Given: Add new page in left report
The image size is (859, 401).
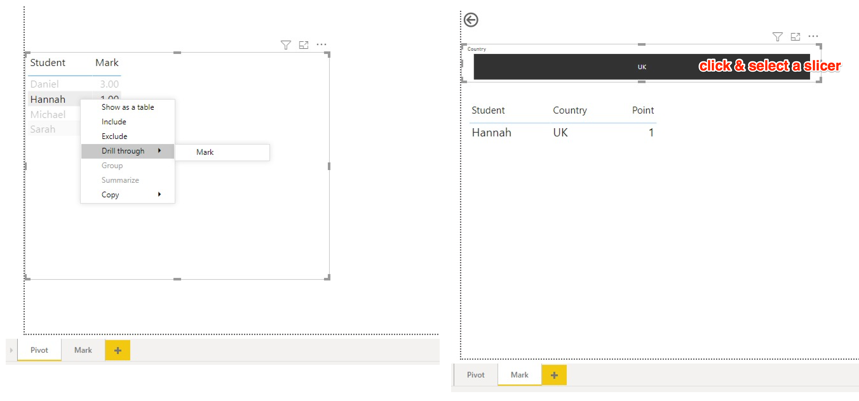Looking at the screenshot, I should (117, 350).
